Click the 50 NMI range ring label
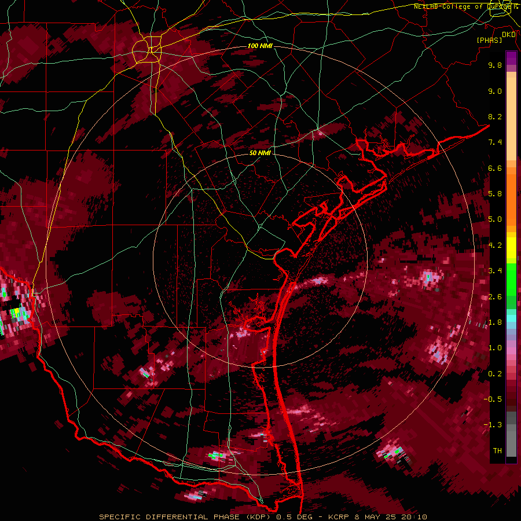 260,153
